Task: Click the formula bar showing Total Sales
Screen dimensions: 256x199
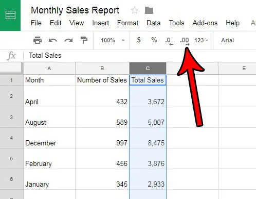Action: point(140,56)
